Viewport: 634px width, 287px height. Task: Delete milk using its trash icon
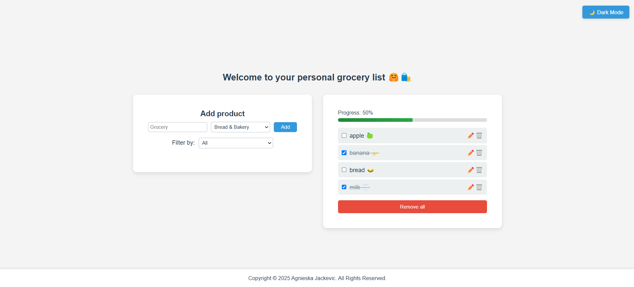(479, 187)
